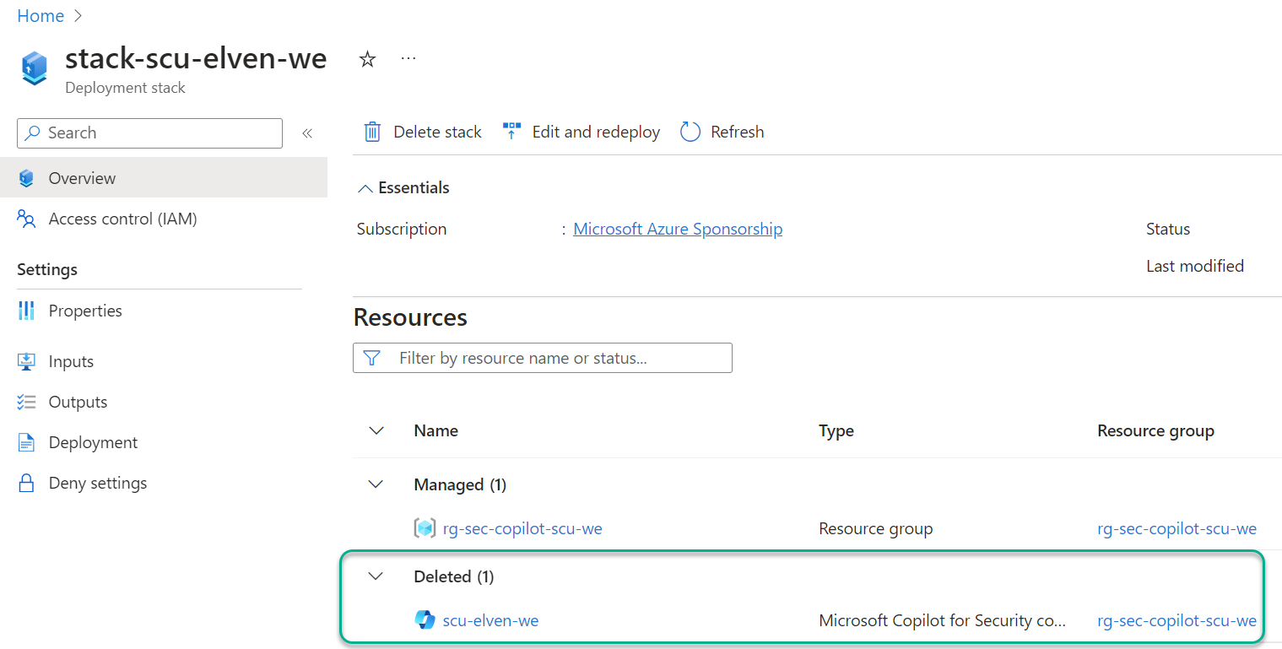This screenshot has width=1282, height=649.
Task: Click the 'Managed (1)' group label
Action: (x=460, y=484)
